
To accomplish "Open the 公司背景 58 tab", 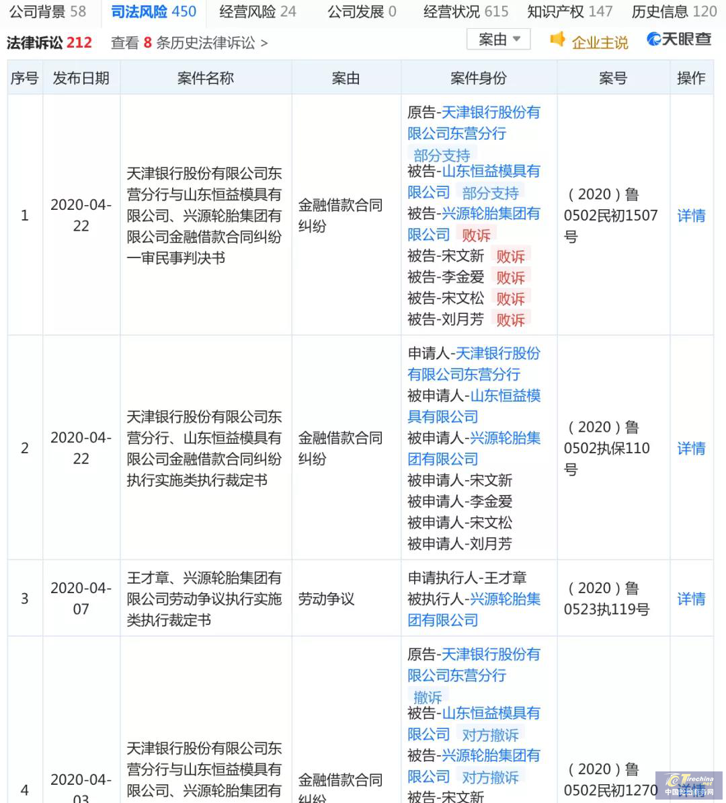I will click(48, 11).
